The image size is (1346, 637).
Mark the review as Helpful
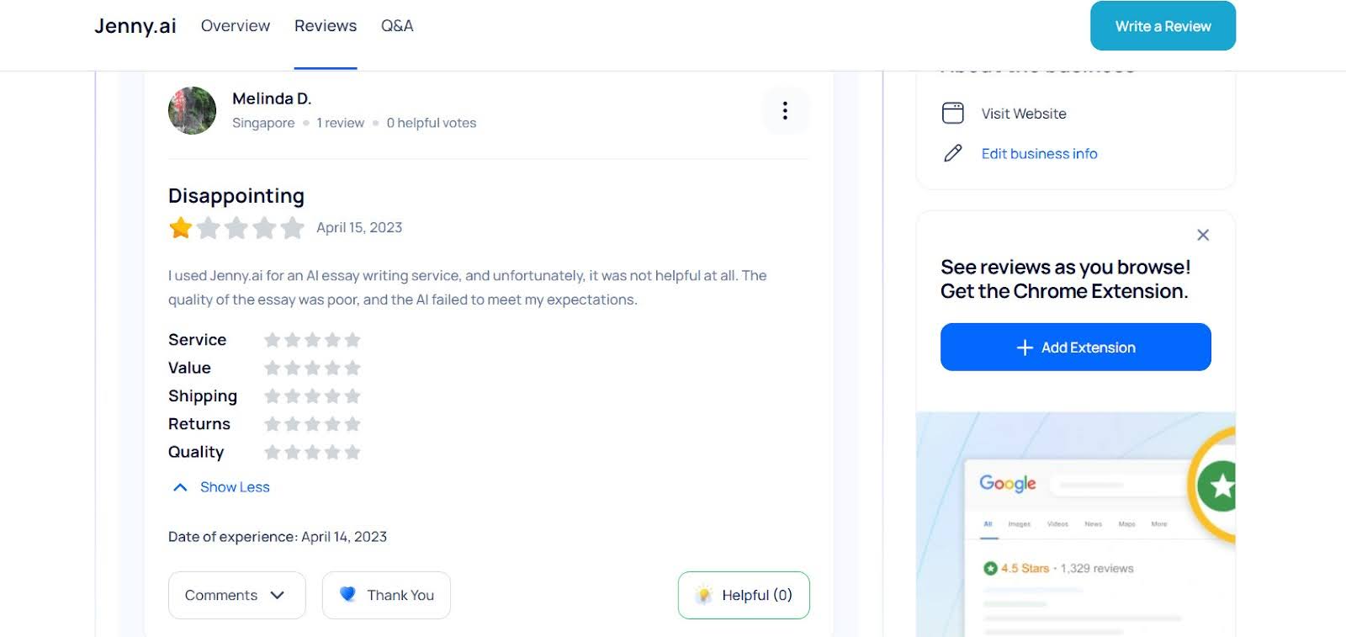pyautogui.click(x=743, y=595)
